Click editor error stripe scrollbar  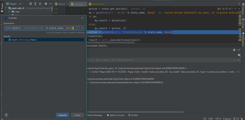point(240,26)
